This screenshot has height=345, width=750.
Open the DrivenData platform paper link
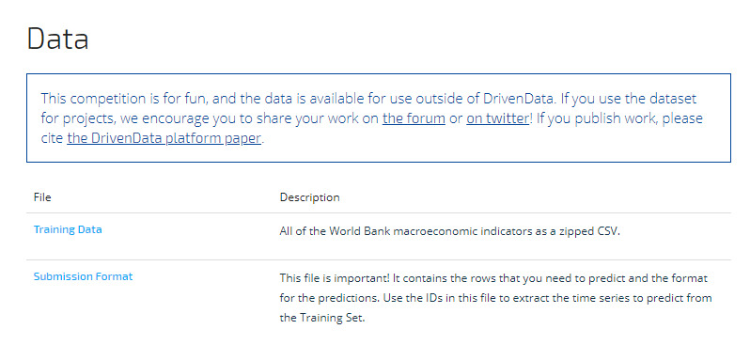[x=164, y=139]
